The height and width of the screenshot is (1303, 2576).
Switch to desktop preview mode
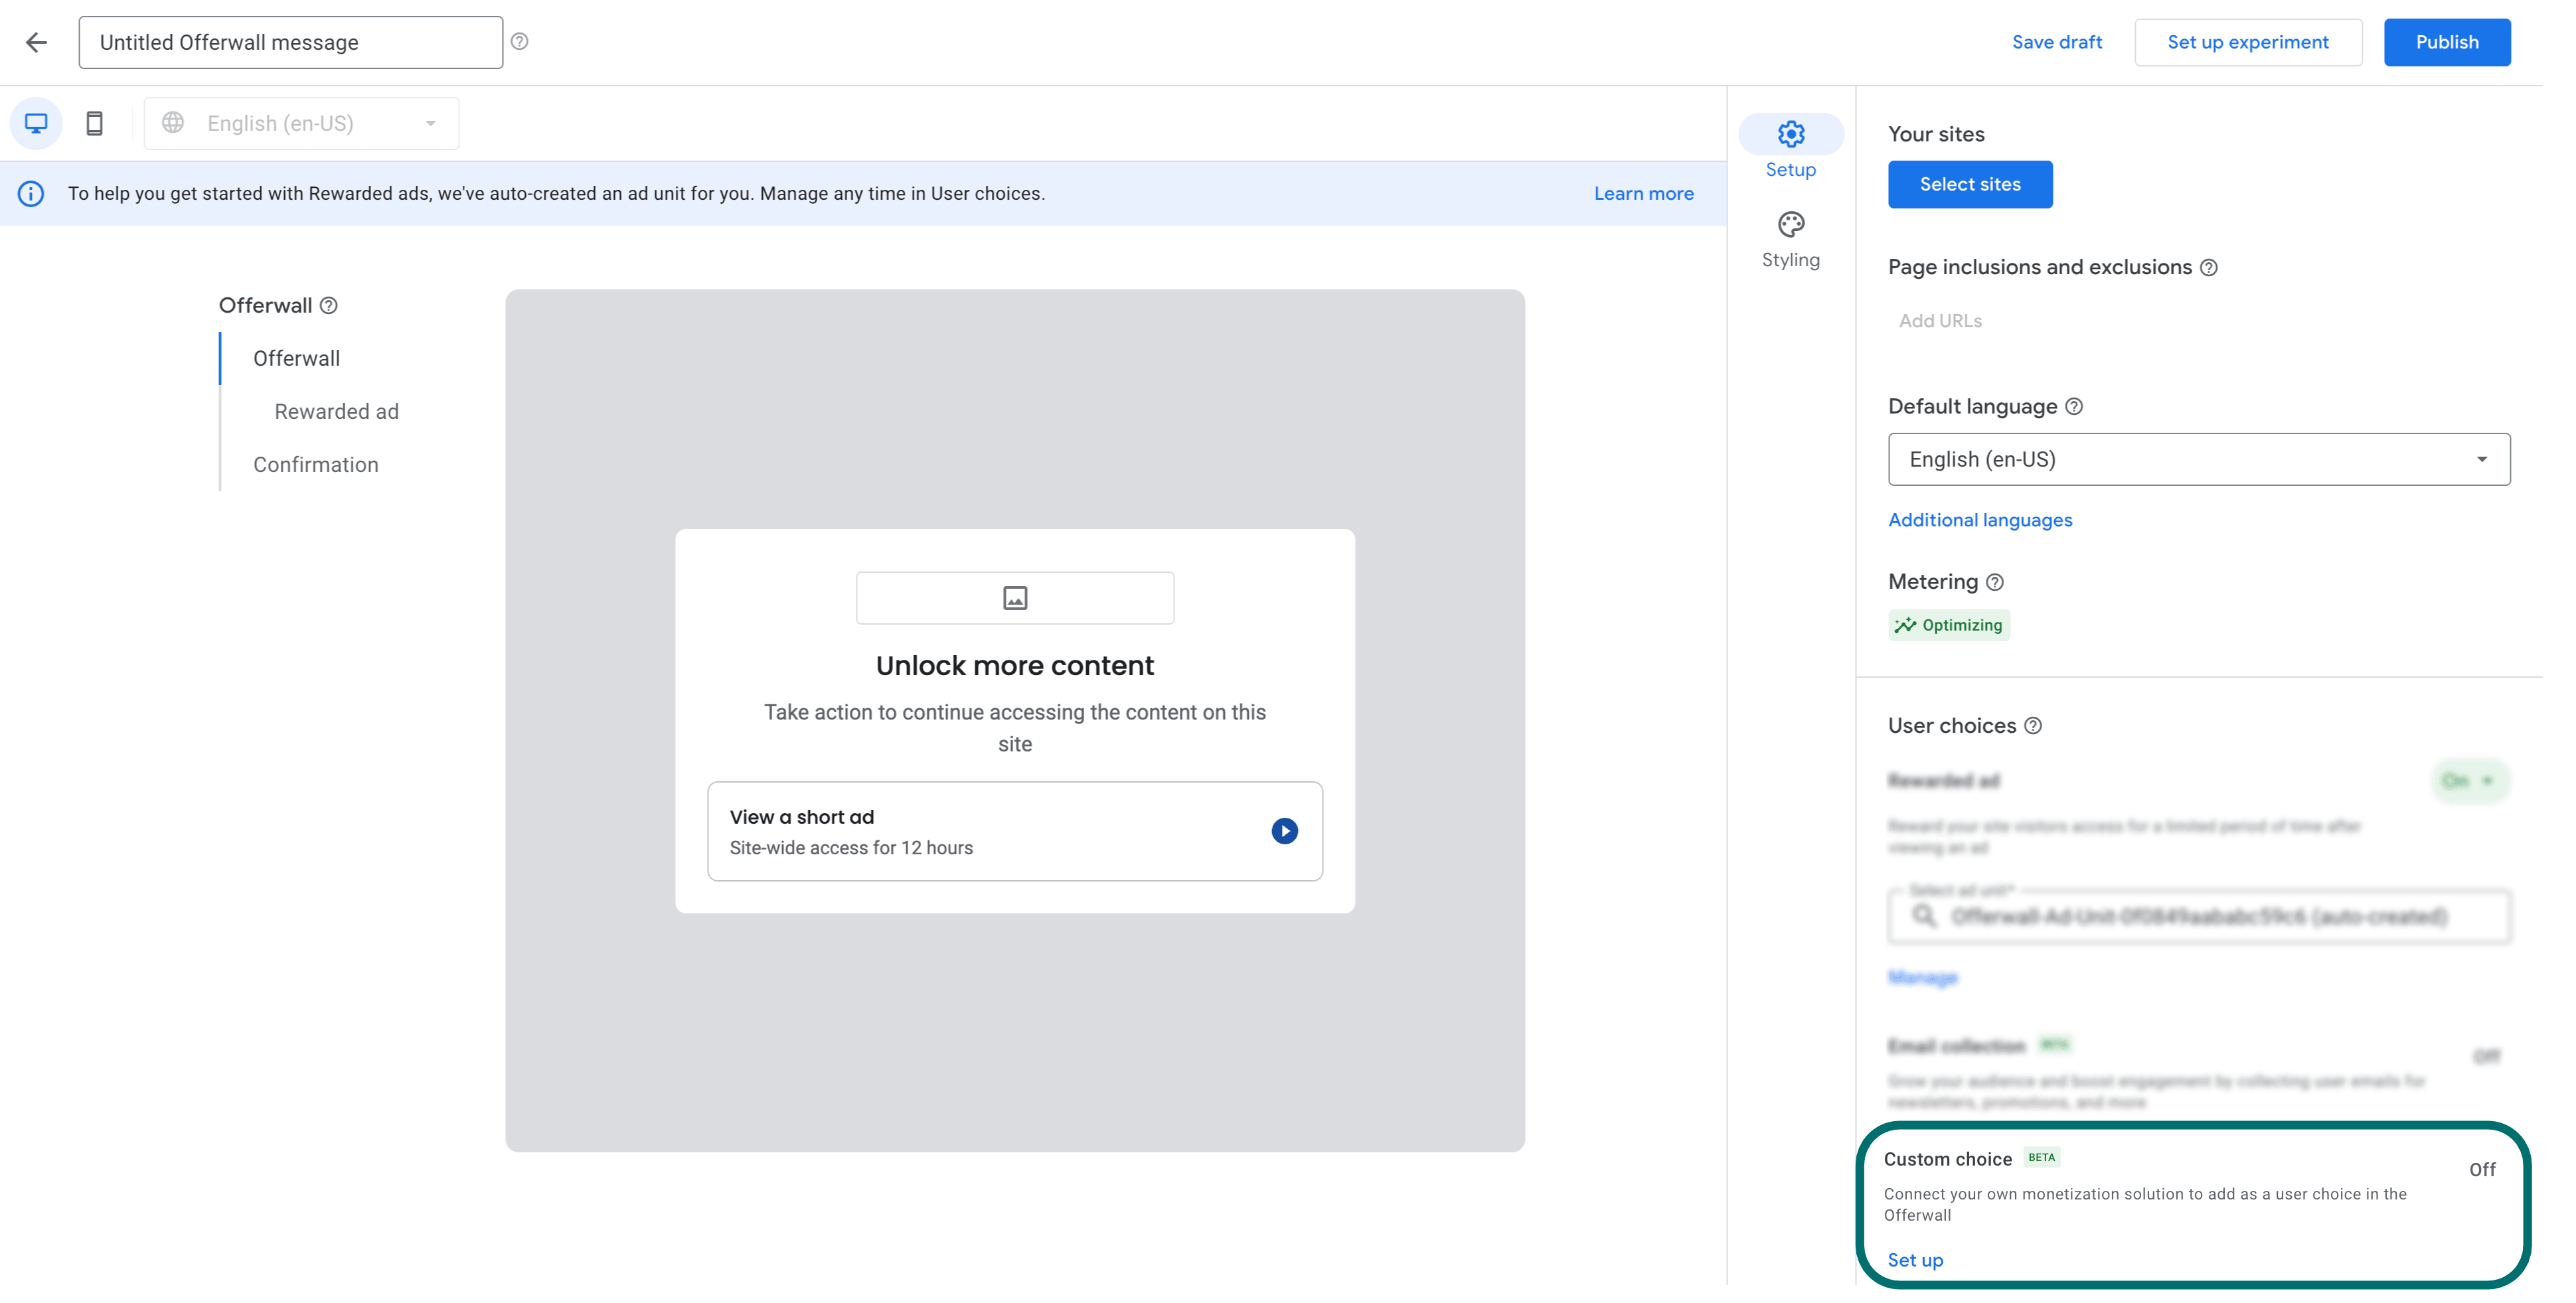[36, 123]
